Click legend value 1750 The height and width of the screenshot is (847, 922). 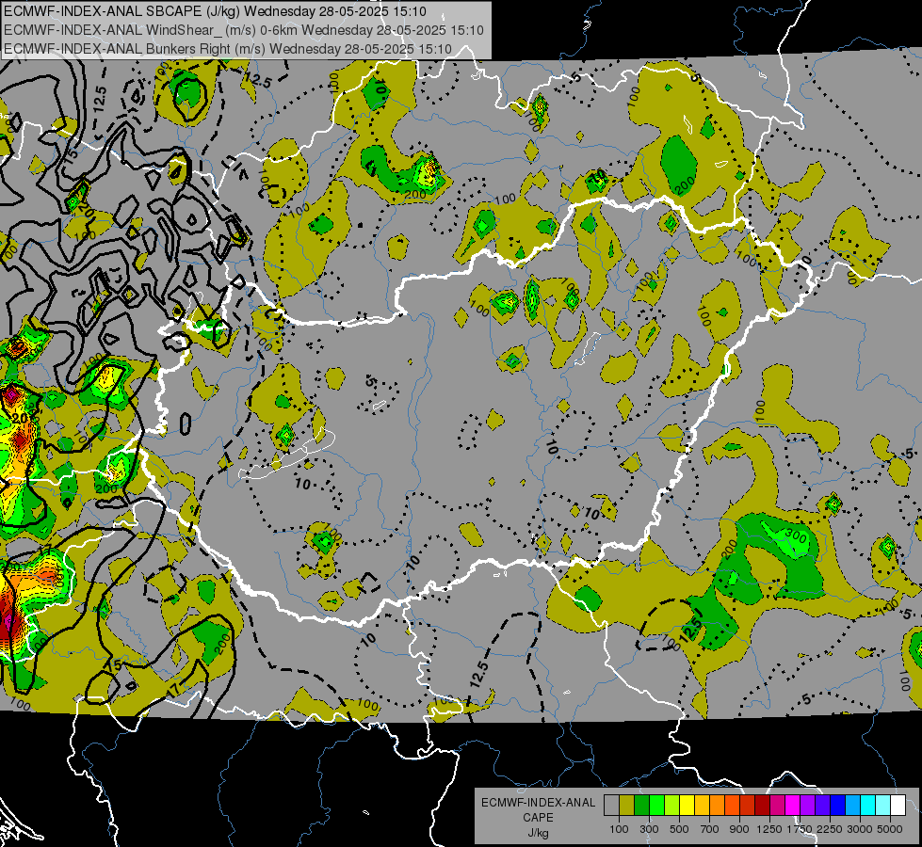(800, 829)
